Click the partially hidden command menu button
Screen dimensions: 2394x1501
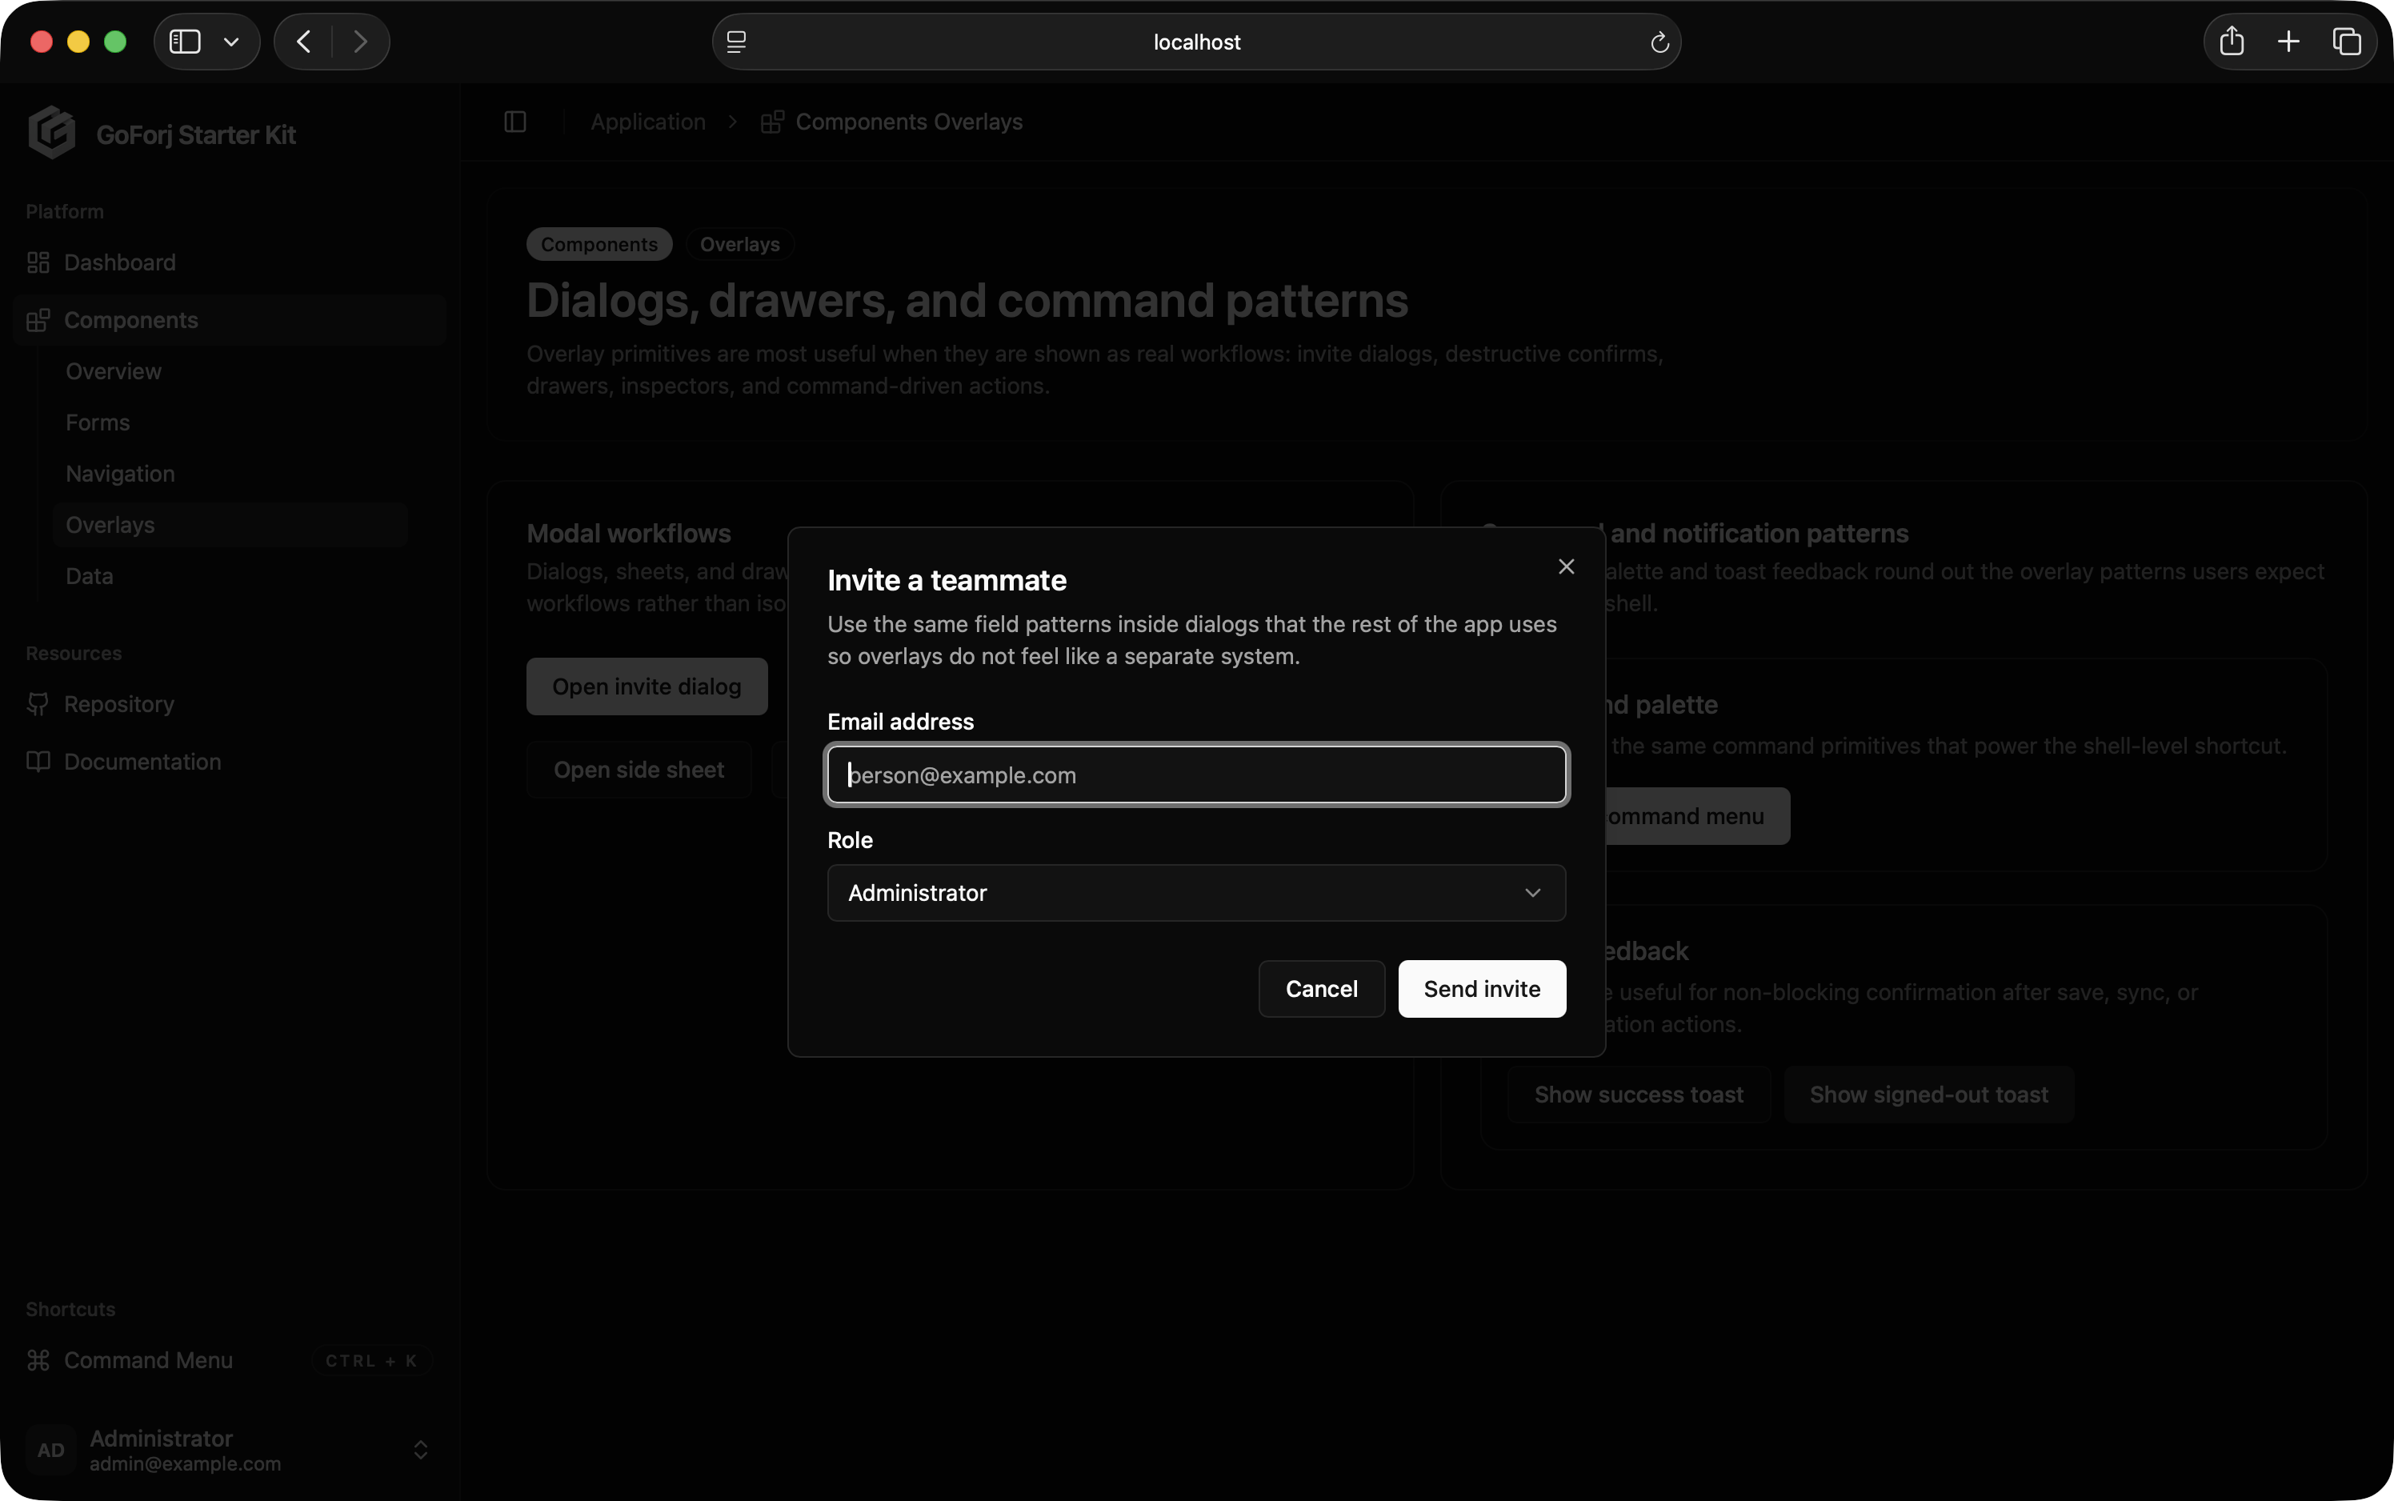pyautogui.click(x=1697, y=816)
